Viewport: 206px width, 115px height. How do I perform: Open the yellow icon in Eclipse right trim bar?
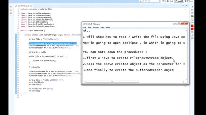(x=192, y=35)
